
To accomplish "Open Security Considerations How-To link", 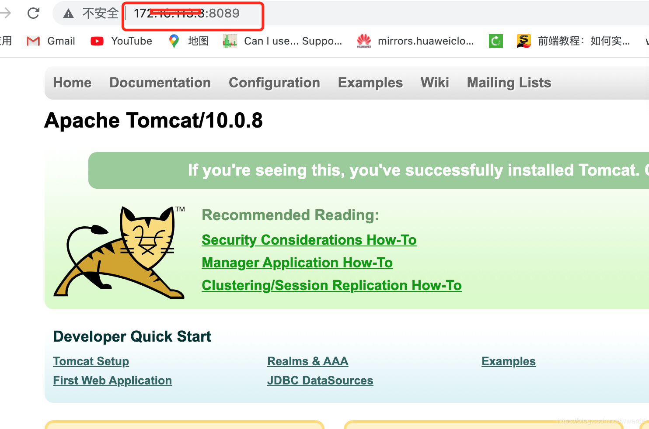I will pyautogui.click(x=309, y=240).
